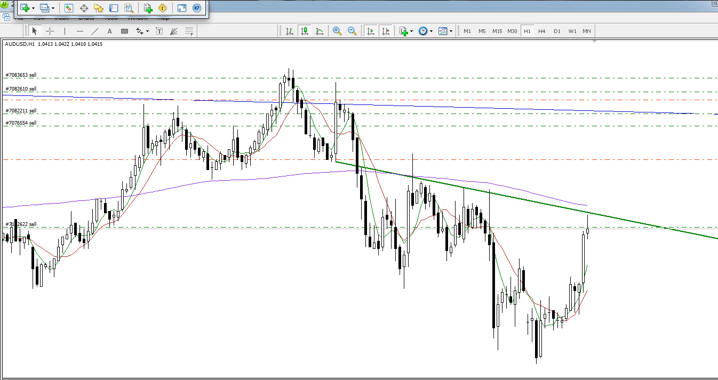Launch MetaEditor via yellow diamond icon
718x380 pixels.
coord(163,8)
